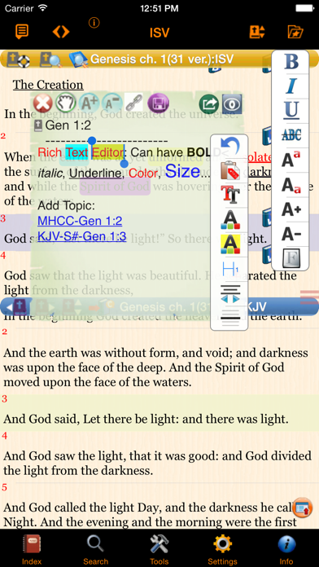
Task: Increase note size with A+ circle
Action: point(89,103)
